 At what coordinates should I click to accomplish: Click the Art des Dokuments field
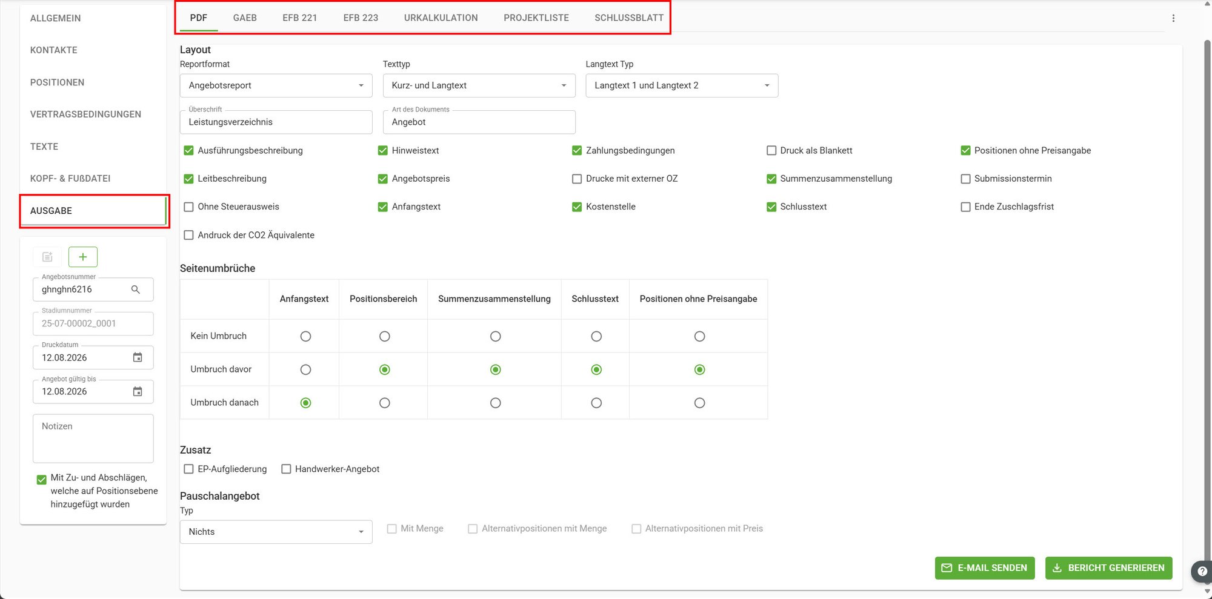tap(479, 122)
